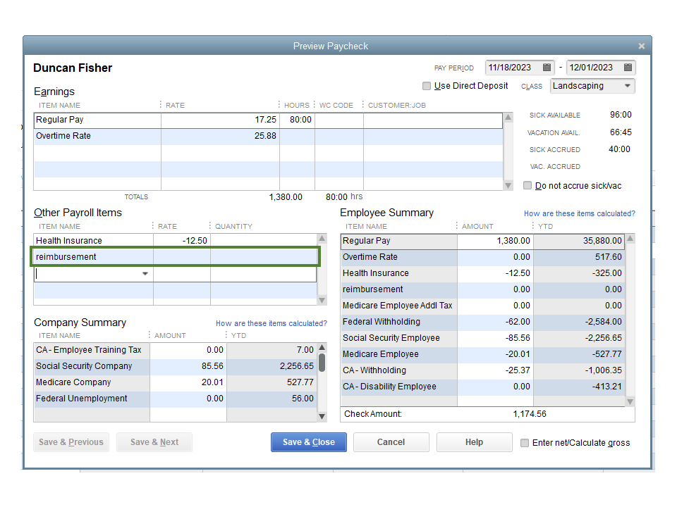The width and height of the screenshot is (677, 507).
Task: Select the reimbursement row in Other Payroll Items
Action: click(x=93, y=257)
